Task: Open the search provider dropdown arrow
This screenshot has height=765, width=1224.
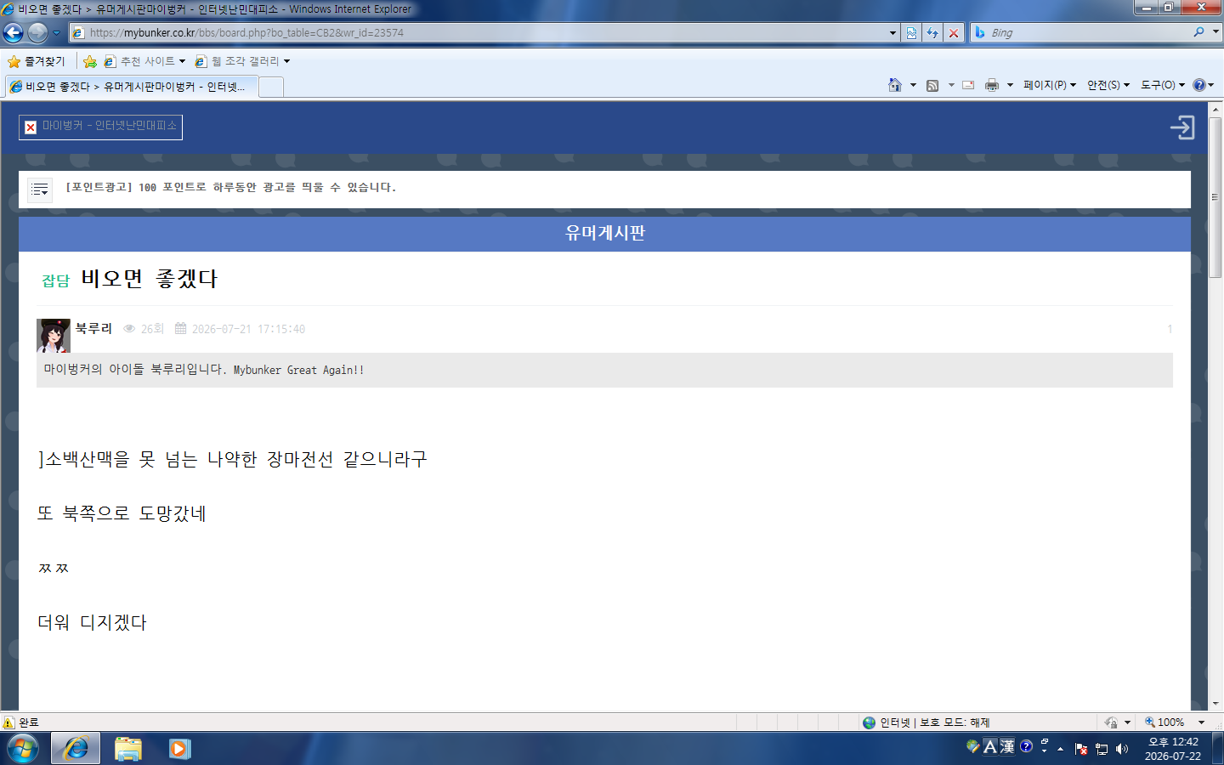Action: point(1215,32)
